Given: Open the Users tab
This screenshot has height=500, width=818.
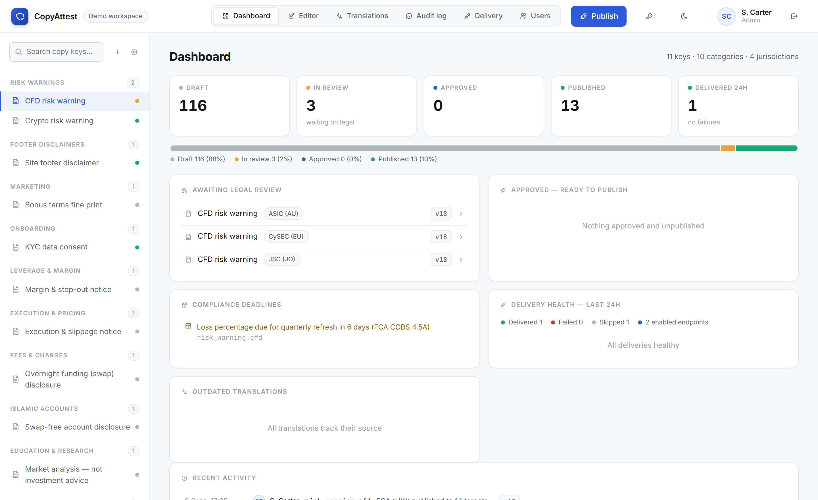Looking at the screenshot, I should [x=535, y=16].
